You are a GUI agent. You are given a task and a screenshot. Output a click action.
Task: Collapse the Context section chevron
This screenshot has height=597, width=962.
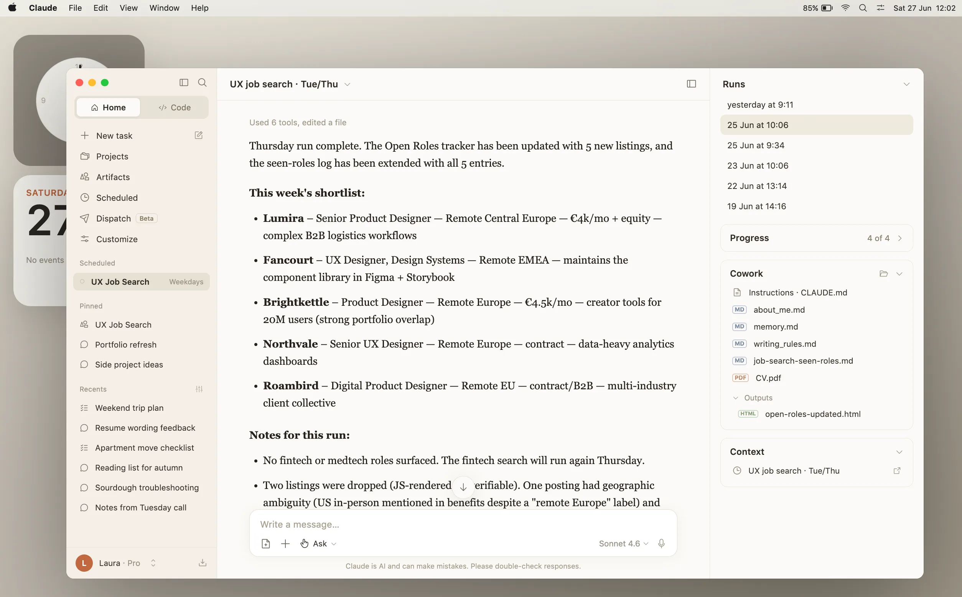tap(899, 452)
